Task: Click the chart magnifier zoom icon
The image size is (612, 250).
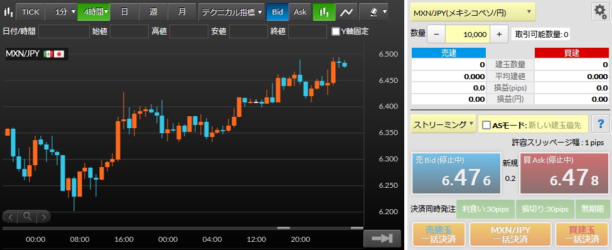Action: (27, 216)
